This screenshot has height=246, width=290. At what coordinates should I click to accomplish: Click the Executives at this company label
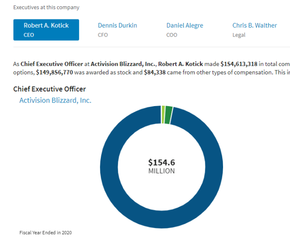coord(46,7)
